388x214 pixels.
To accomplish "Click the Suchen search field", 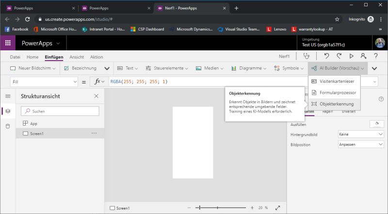I will 60,111.
